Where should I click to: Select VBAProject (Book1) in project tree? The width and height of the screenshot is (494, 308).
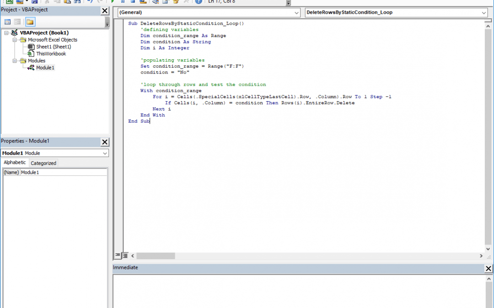[x=44, y=33]
